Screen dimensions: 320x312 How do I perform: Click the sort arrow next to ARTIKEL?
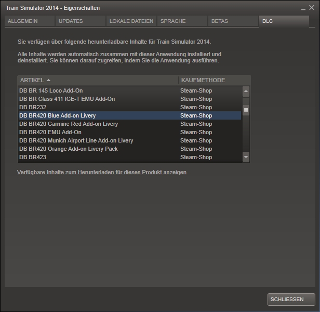tap(48, 80)
